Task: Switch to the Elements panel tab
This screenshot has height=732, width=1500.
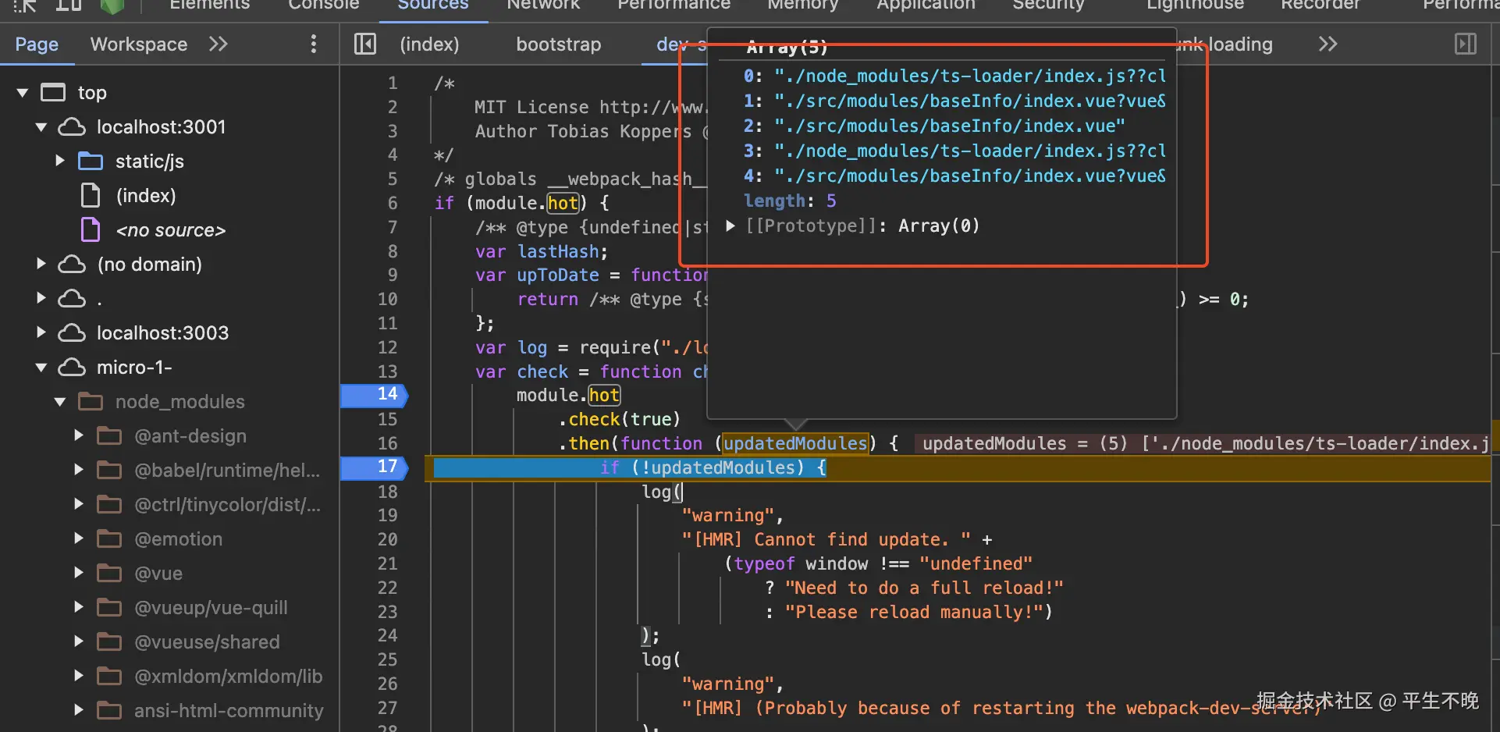Action: (x=210, y=5)
